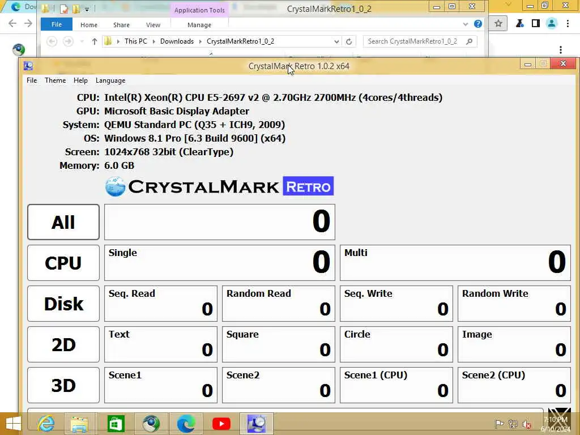Expand the Explorer ribbon chevron
Screen dimensions: 580x435
[466, 24]
